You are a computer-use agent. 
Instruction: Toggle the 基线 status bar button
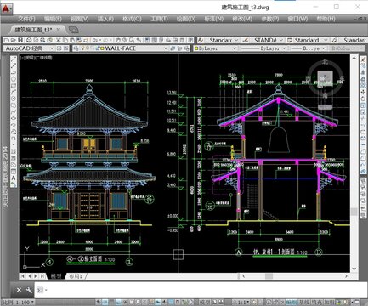pyautogui.click(x=303, y=302)
